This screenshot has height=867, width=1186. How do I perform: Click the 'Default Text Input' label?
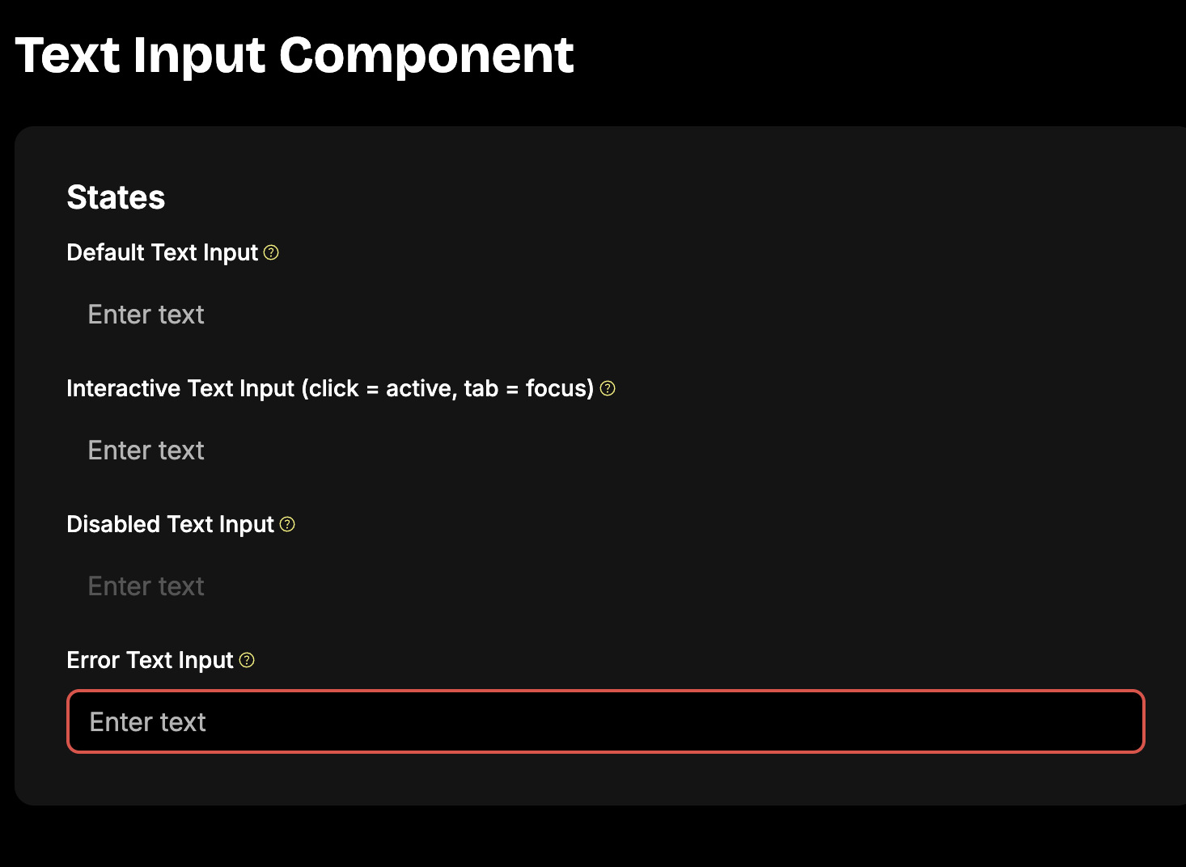point(163,253)
